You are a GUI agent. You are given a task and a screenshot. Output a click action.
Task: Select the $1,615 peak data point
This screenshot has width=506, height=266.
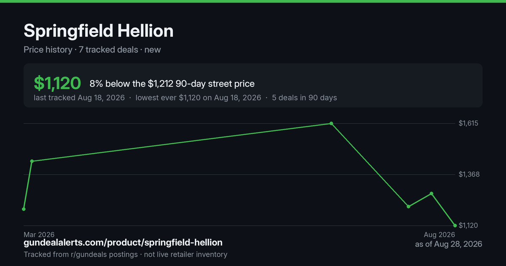331,123
